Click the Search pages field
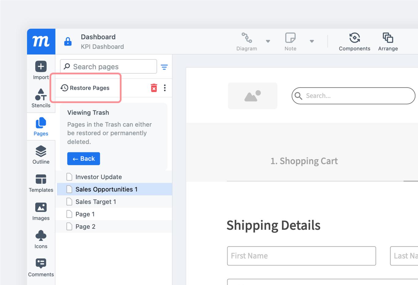This screenshot has height=285, width=418. point(109,66)
